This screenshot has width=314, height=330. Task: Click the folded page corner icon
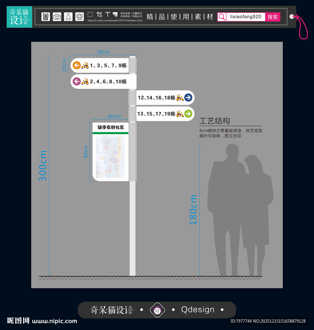[115, 15]
